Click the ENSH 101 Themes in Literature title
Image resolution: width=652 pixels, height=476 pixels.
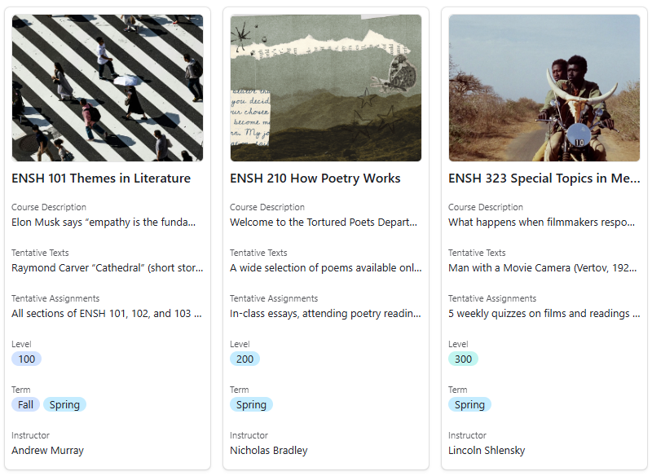(x=101, y=178)
